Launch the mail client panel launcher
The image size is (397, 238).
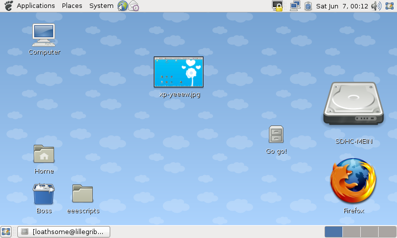[x=133, y=6]
